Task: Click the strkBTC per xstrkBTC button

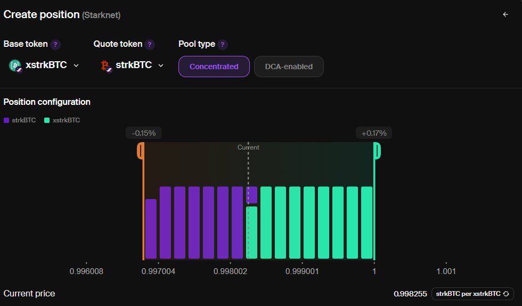Action: (472, 294)
